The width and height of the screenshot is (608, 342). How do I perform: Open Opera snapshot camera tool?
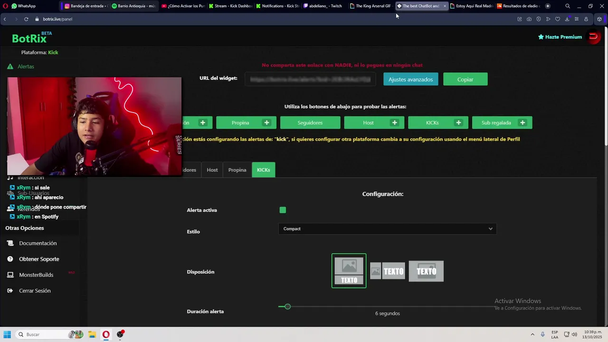tap(529, 19)
